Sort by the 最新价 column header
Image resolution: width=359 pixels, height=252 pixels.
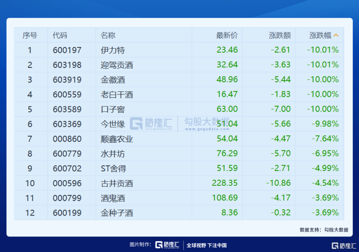click(227, 35)
